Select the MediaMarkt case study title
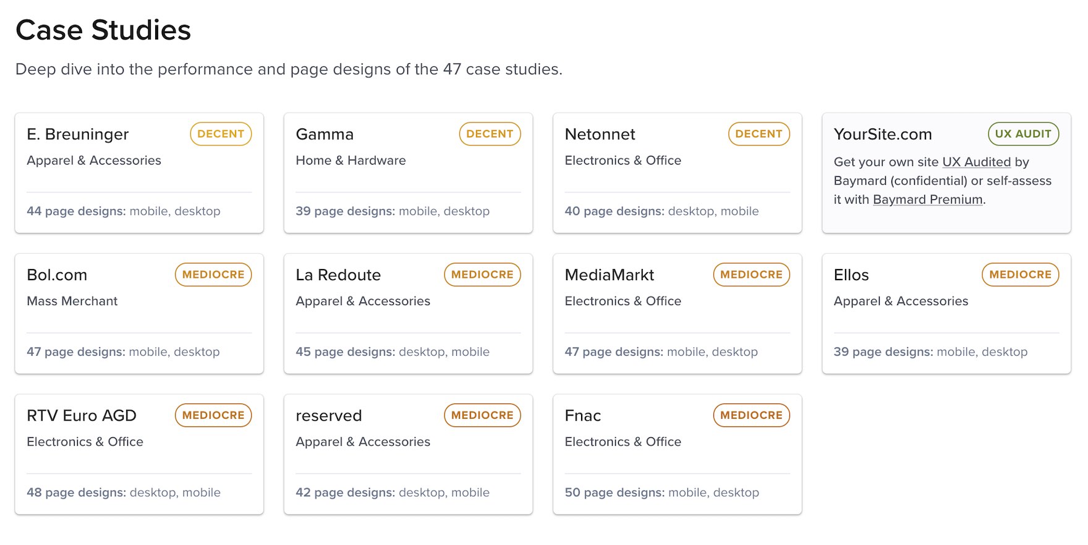1088x545 pixels. (609, 275)
